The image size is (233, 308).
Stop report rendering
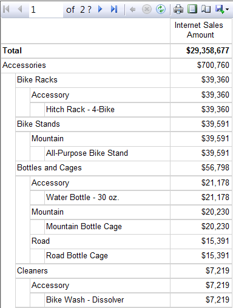[x=147, y=9]
